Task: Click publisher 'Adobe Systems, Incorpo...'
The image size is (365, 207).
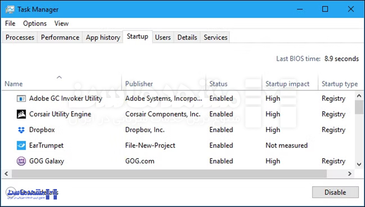Action: click(164, 99)
